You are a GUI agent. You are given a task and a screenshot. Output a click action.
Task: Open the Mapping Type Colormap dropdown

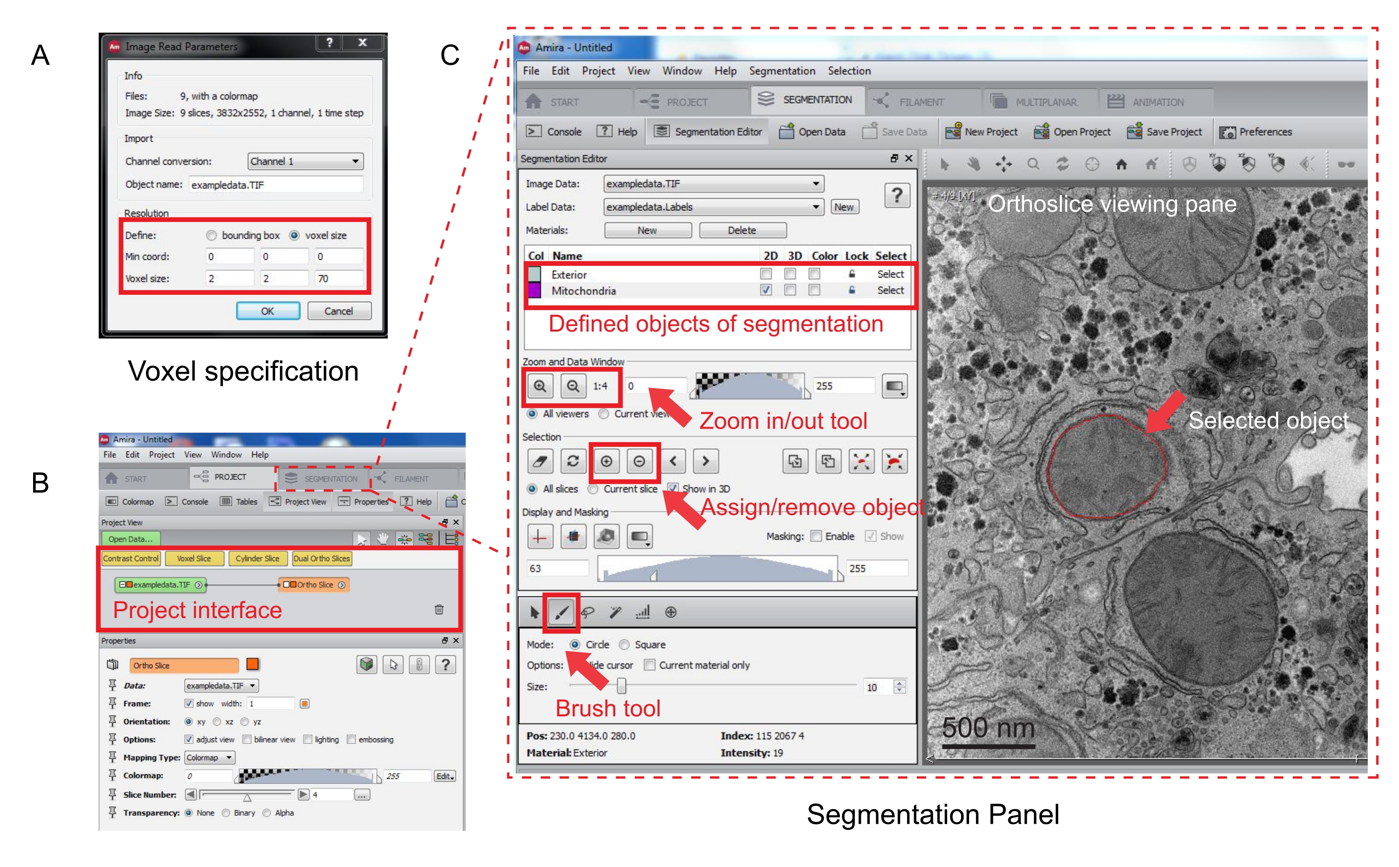pos(209,757)
